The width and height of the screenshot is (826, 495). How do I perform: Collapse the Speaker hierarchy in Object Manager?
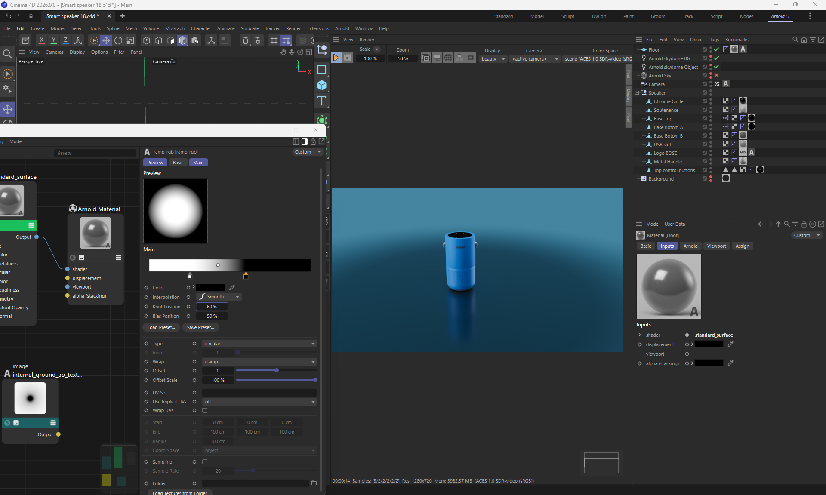[637, 93]
